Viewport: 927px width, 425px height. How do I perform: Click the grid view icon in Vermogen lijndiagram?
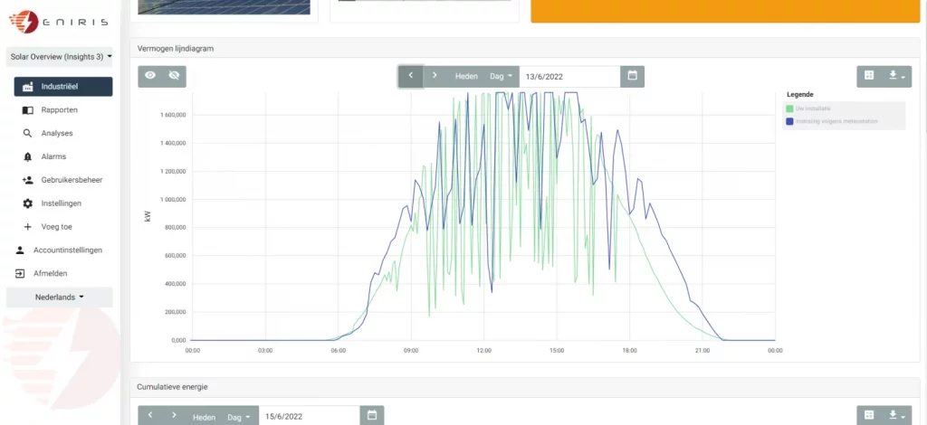tap(869, 76)
